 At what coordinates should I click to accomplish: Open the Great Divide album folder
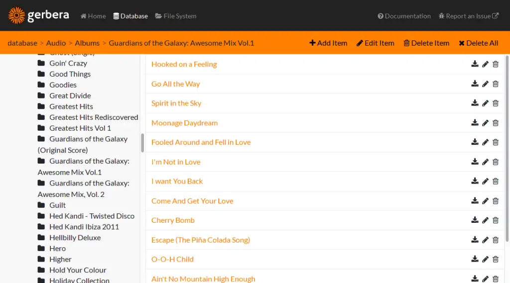pyautogui.click(x=64, y=95)
